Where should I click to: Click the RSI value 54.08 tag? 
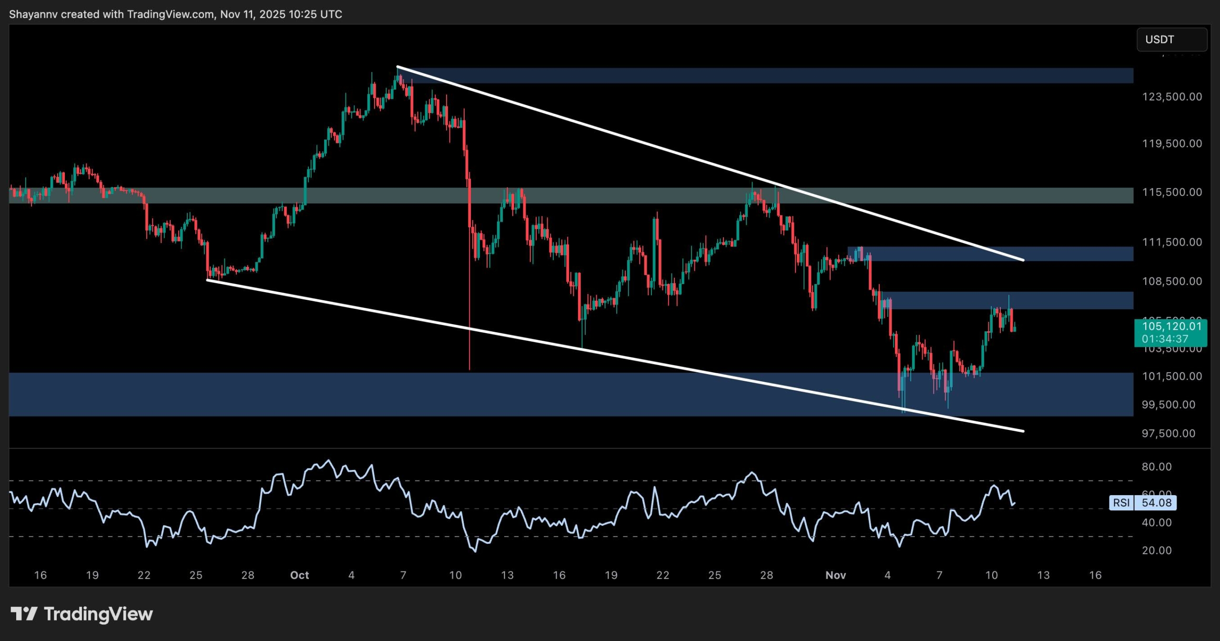click(x=1156, y=503)
